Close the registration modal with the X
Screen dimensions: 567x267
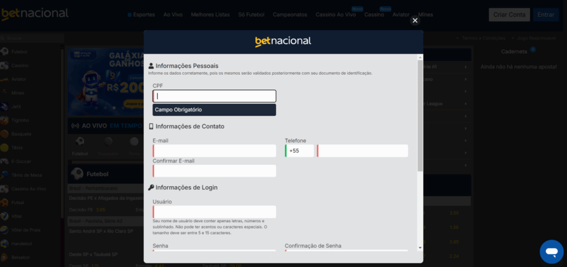(x=415, y=21)
